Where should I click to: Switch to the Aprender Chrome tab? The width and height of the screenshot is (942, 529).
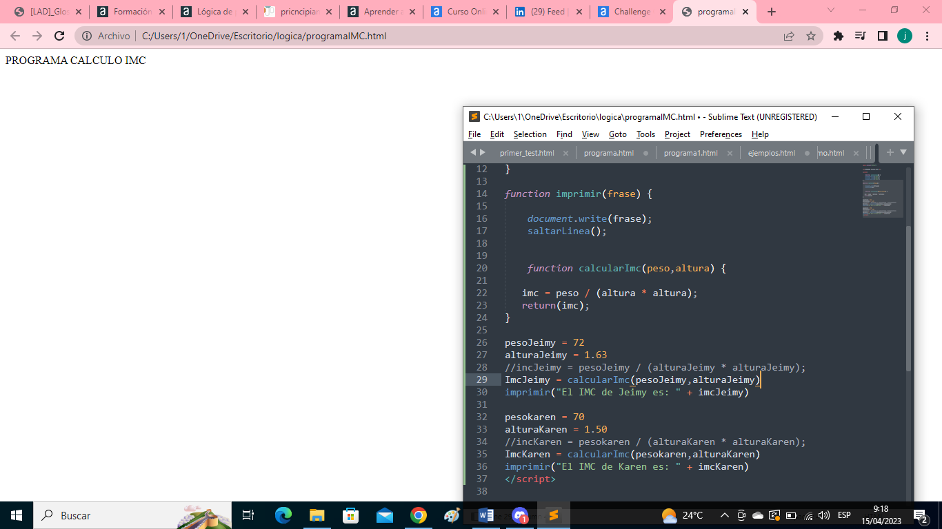pos(381,12)
